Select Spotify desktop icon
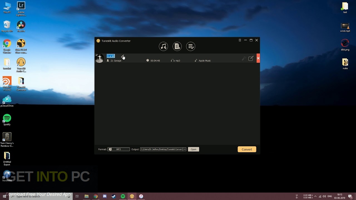Screen dimensions: 356x200 click(x=7, y=120)
